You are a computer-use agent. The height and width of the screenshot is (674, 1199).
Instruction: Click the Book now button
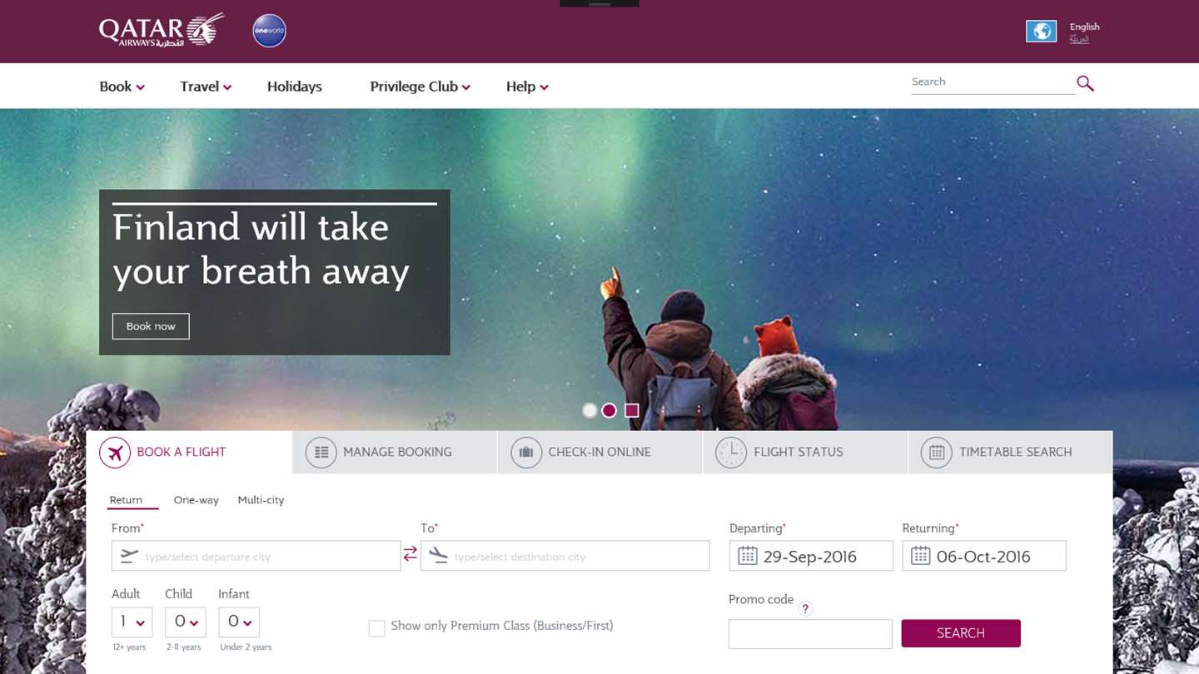pyautogui.click(x=151, y=326)
